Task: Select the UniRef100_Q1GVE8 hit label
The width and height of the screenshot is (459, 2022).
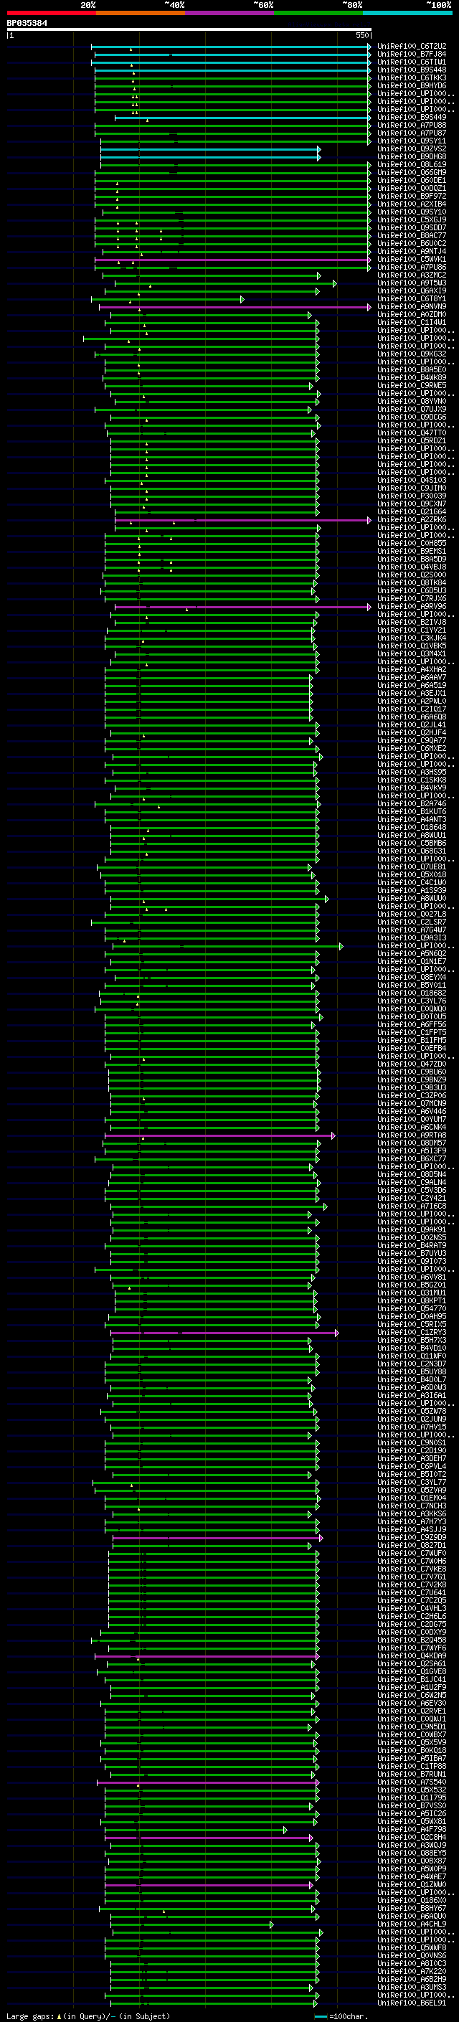Action: tap(412, 1671)
